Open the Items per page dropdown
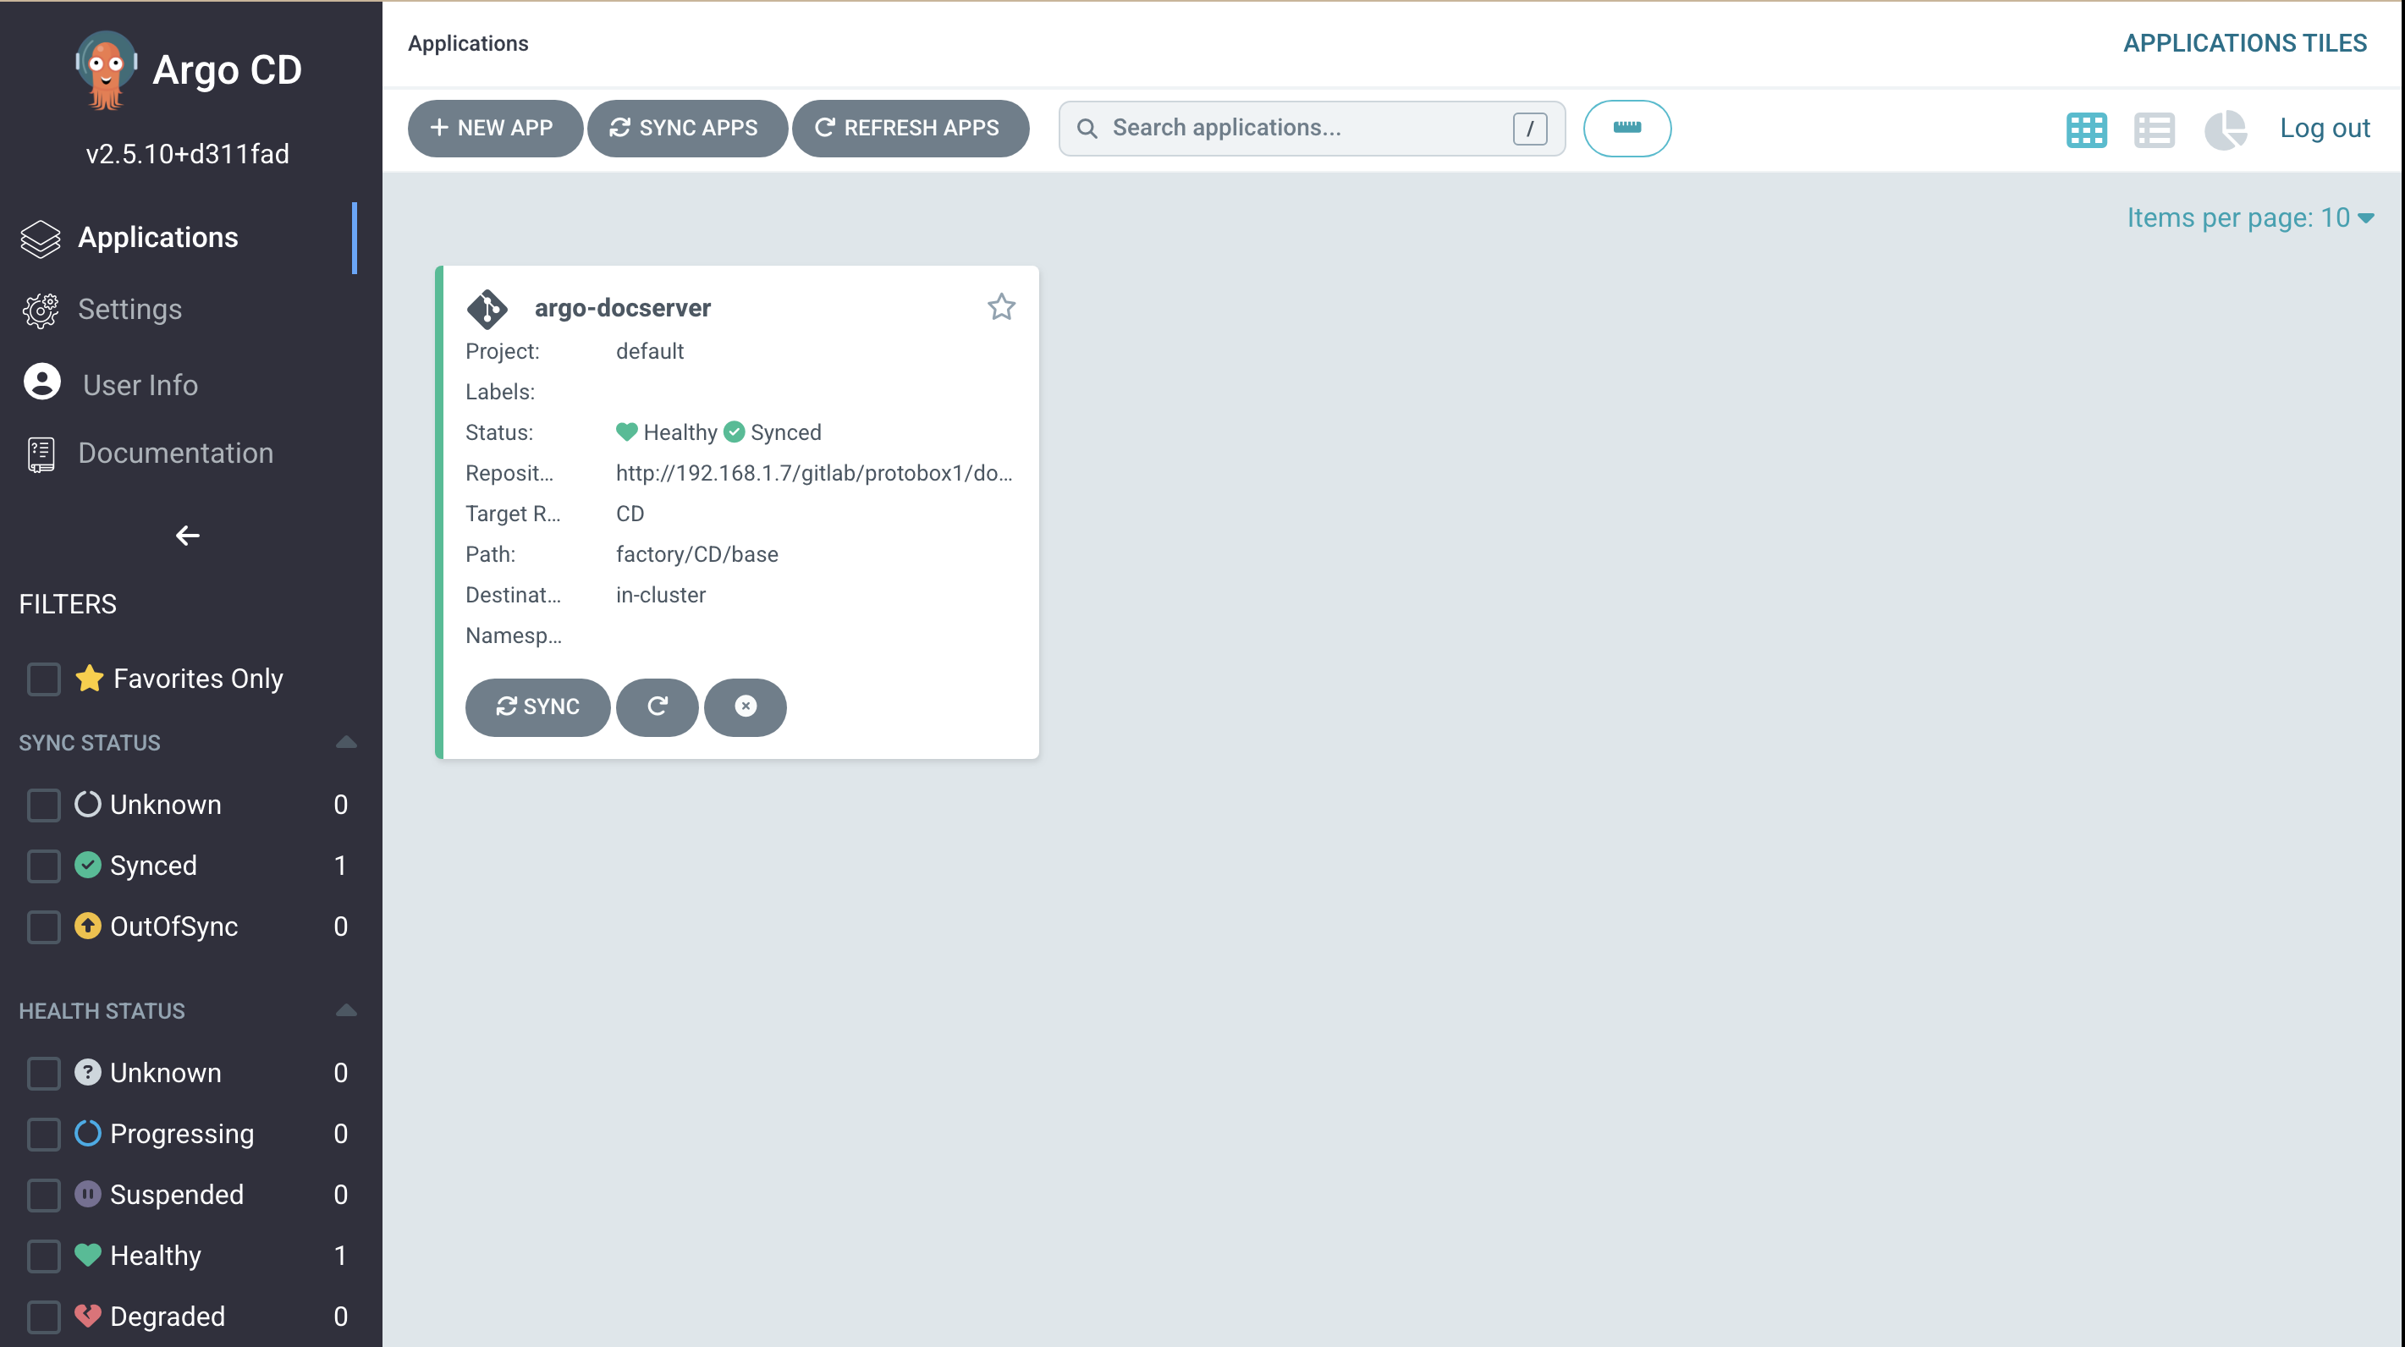The image size is (2405, 1347). point(2250,217)
